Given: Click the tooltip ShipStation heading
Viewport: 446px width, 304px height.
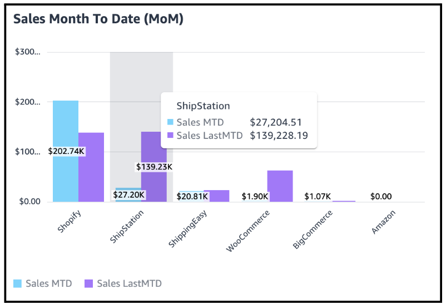Looking at the screenshot, I should point(203,106).
